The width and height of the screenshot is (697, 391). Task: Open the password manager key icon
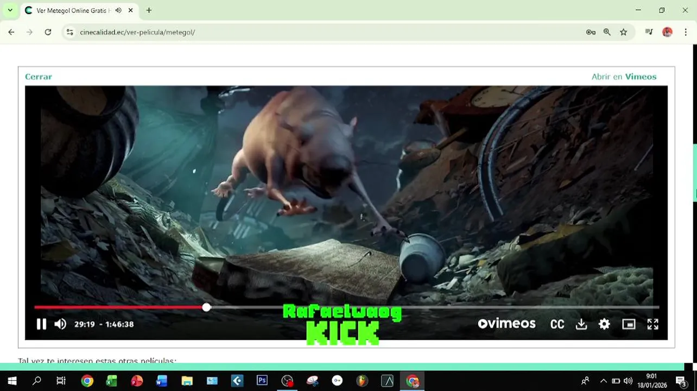(x=591, y=32)
